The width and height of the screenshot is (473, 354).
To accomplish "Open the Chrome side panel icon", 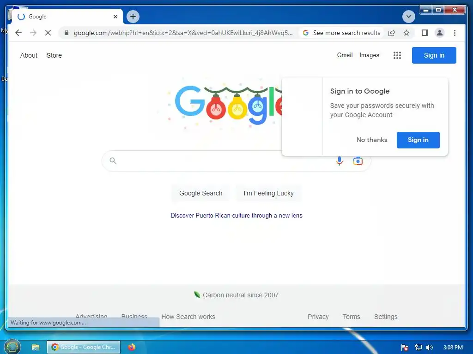I will tap(425, 33).
